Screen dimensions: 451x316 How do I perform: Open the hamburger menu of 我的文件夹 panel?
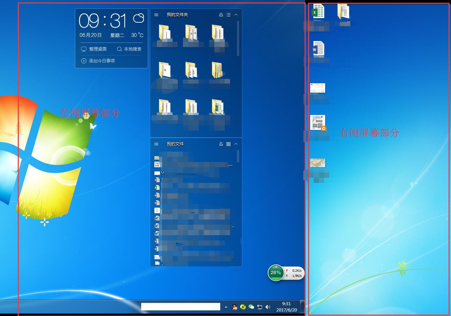[x=156, y=15]
